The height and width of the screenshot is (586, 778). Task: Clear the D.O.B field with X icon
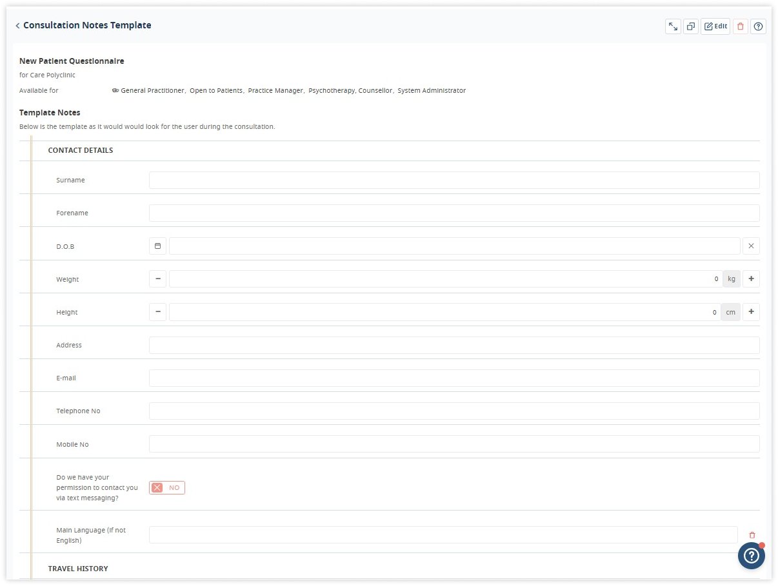point(751,246)
